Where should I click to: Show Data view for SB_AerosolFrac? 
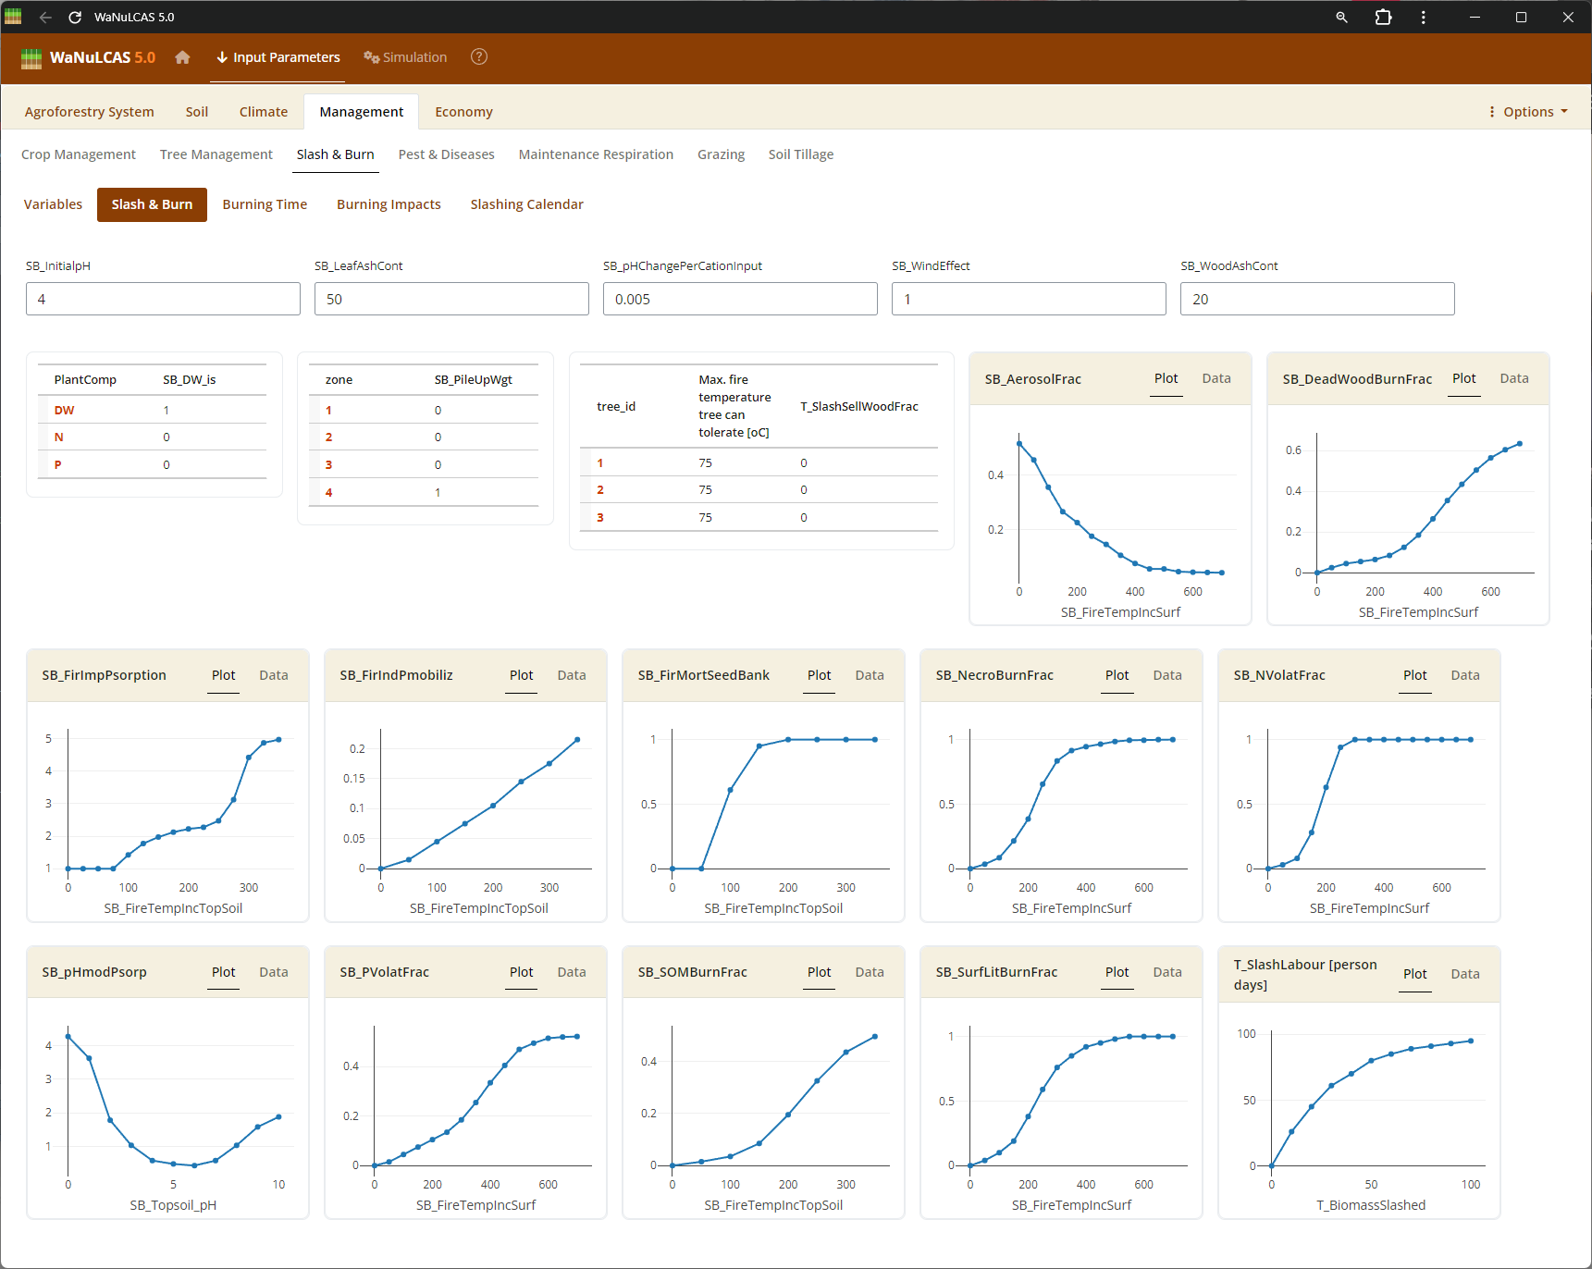click(x=1216, y=378)
